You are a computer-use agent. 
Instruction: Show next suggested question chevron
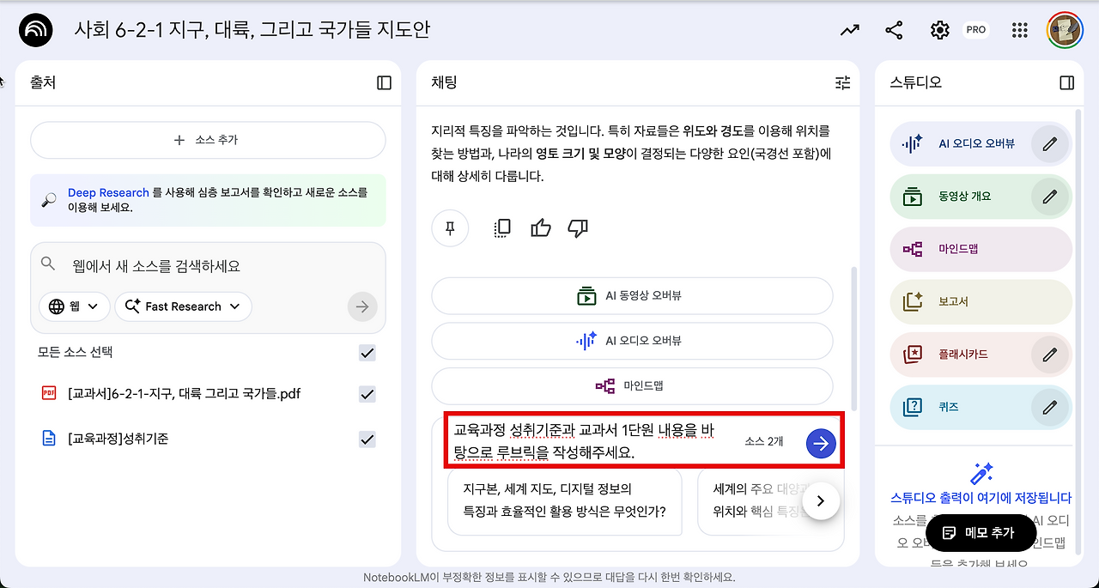[821, 500]
